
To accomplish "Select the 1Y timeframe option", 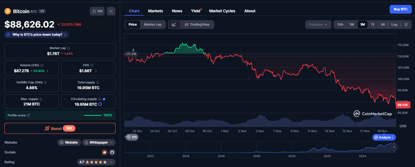I will 373,24.
